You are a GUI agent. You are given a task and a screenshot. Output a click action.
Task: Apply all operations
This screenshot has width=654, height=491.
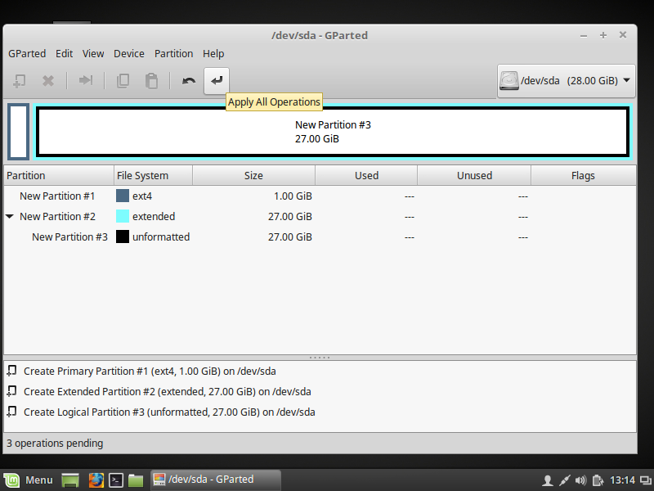coord(217,80)
